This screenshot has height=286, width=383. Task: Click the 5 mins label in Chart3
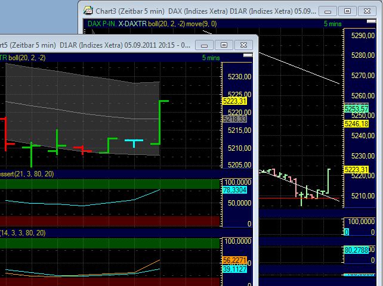pyautogui.click(x=332, y=24)
